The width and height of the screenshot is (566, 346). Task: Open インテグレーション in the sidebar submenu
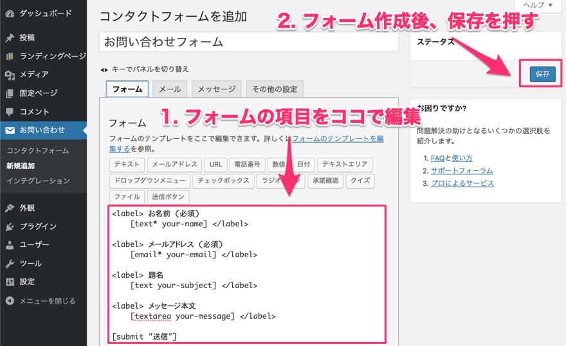[38, 181]
